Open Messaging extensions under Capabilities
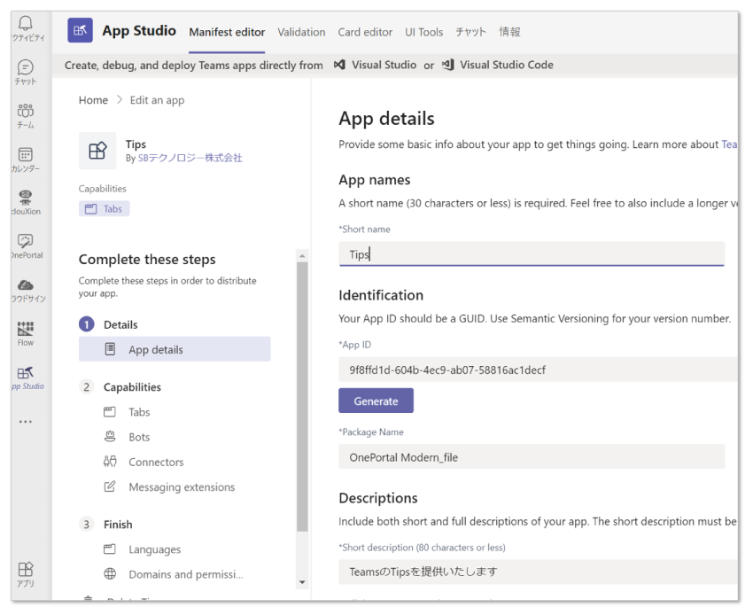Screen dimensions: 753x615 (x=182, y=487)
